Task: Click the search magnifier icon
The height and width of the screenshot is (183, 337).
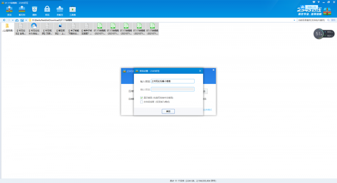Action: (328, 20)
